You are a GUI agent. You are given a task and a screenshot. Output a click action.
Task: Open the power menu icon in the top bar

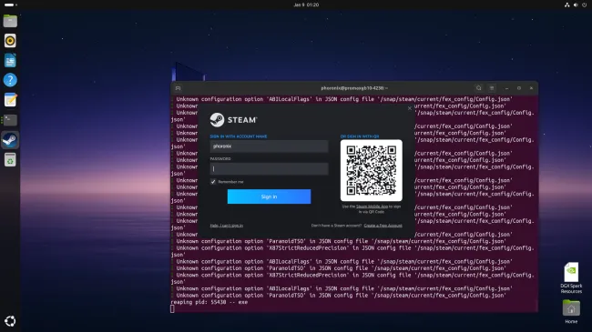click(x=585, y=5)
